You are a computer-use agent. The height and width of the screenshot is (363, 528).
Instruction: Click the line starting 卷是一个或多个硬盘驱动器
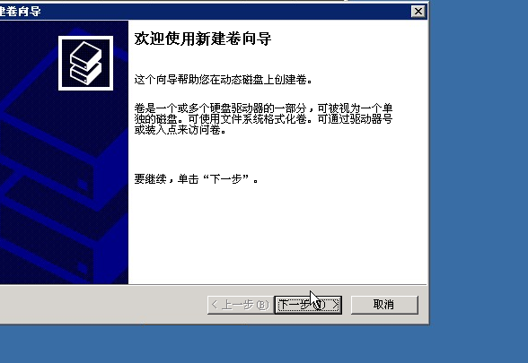pyautogui.click(x=263, y=108)
